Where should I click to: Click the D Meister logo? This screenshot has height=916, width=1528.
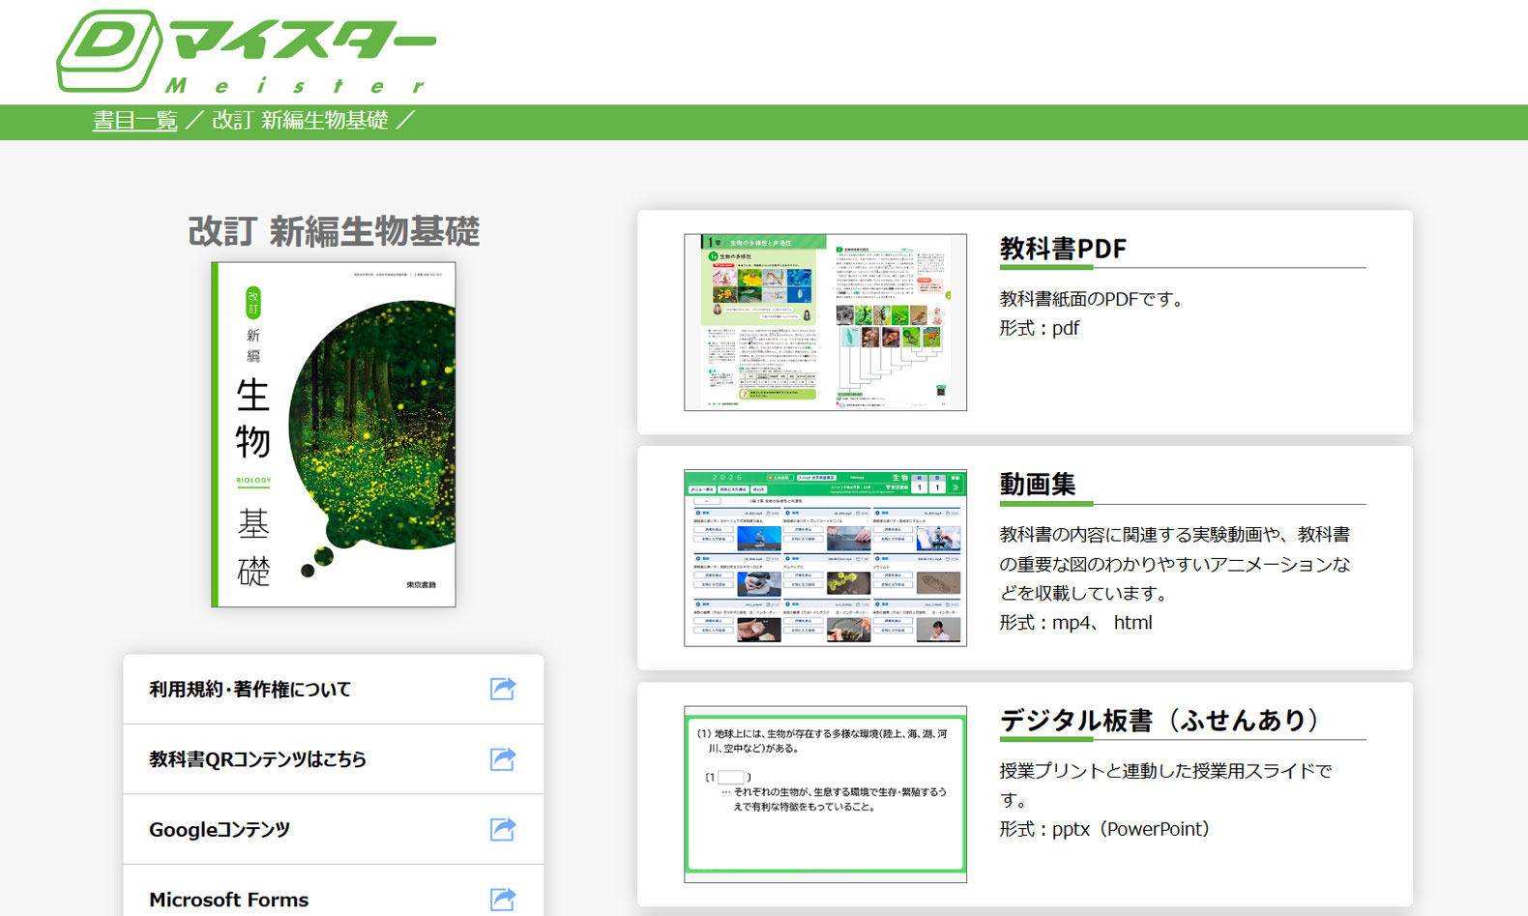point(246,51)
